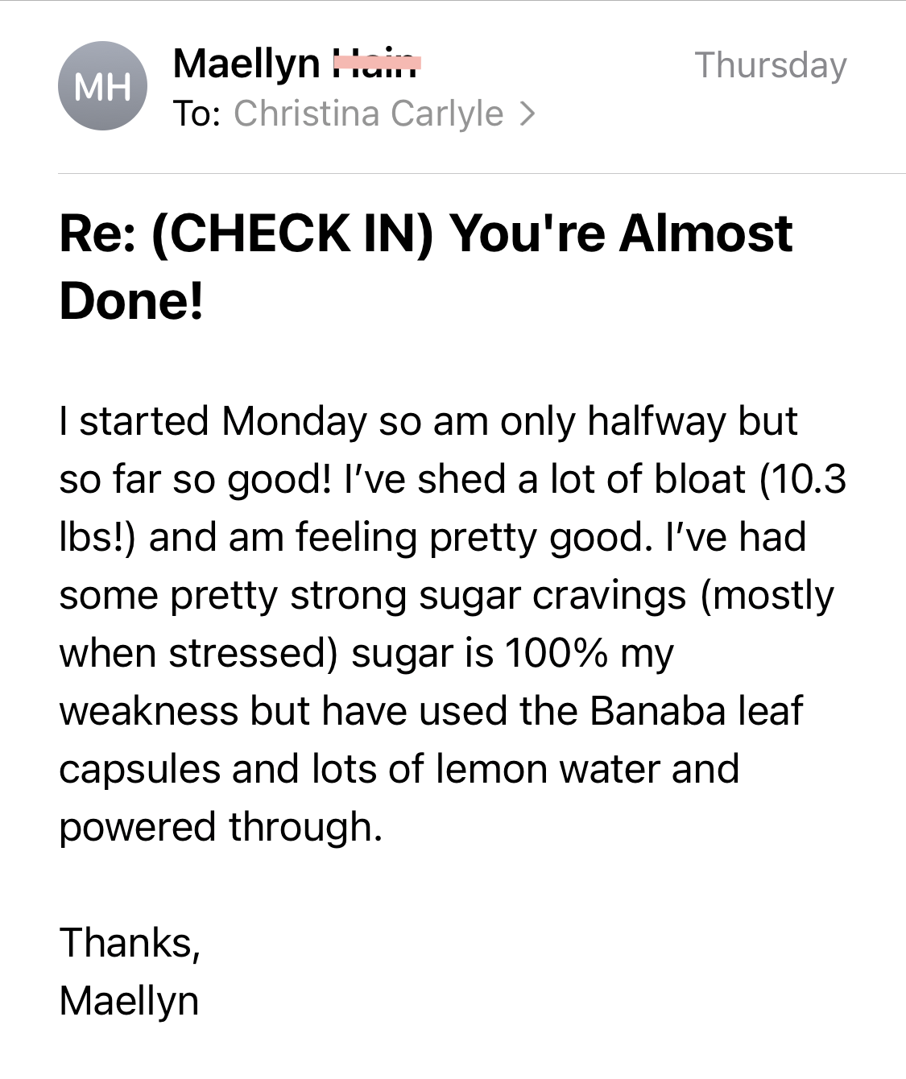Tap the "I started Monday" sentence

click(x=213, y=421)
